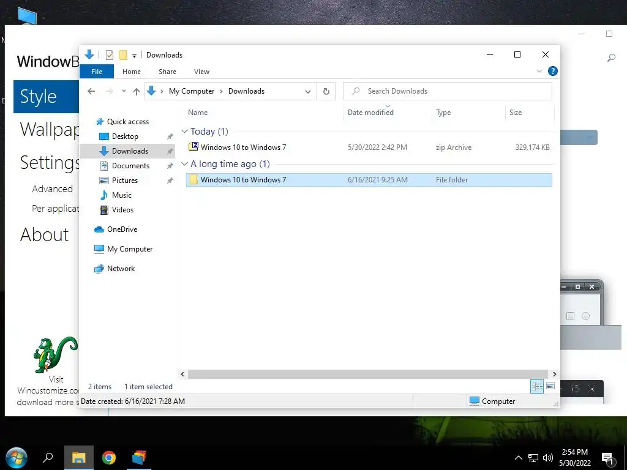Collapse the Today (1) group
The height and width of the screenshot is (470, 627).
click(x=184, y=131)
